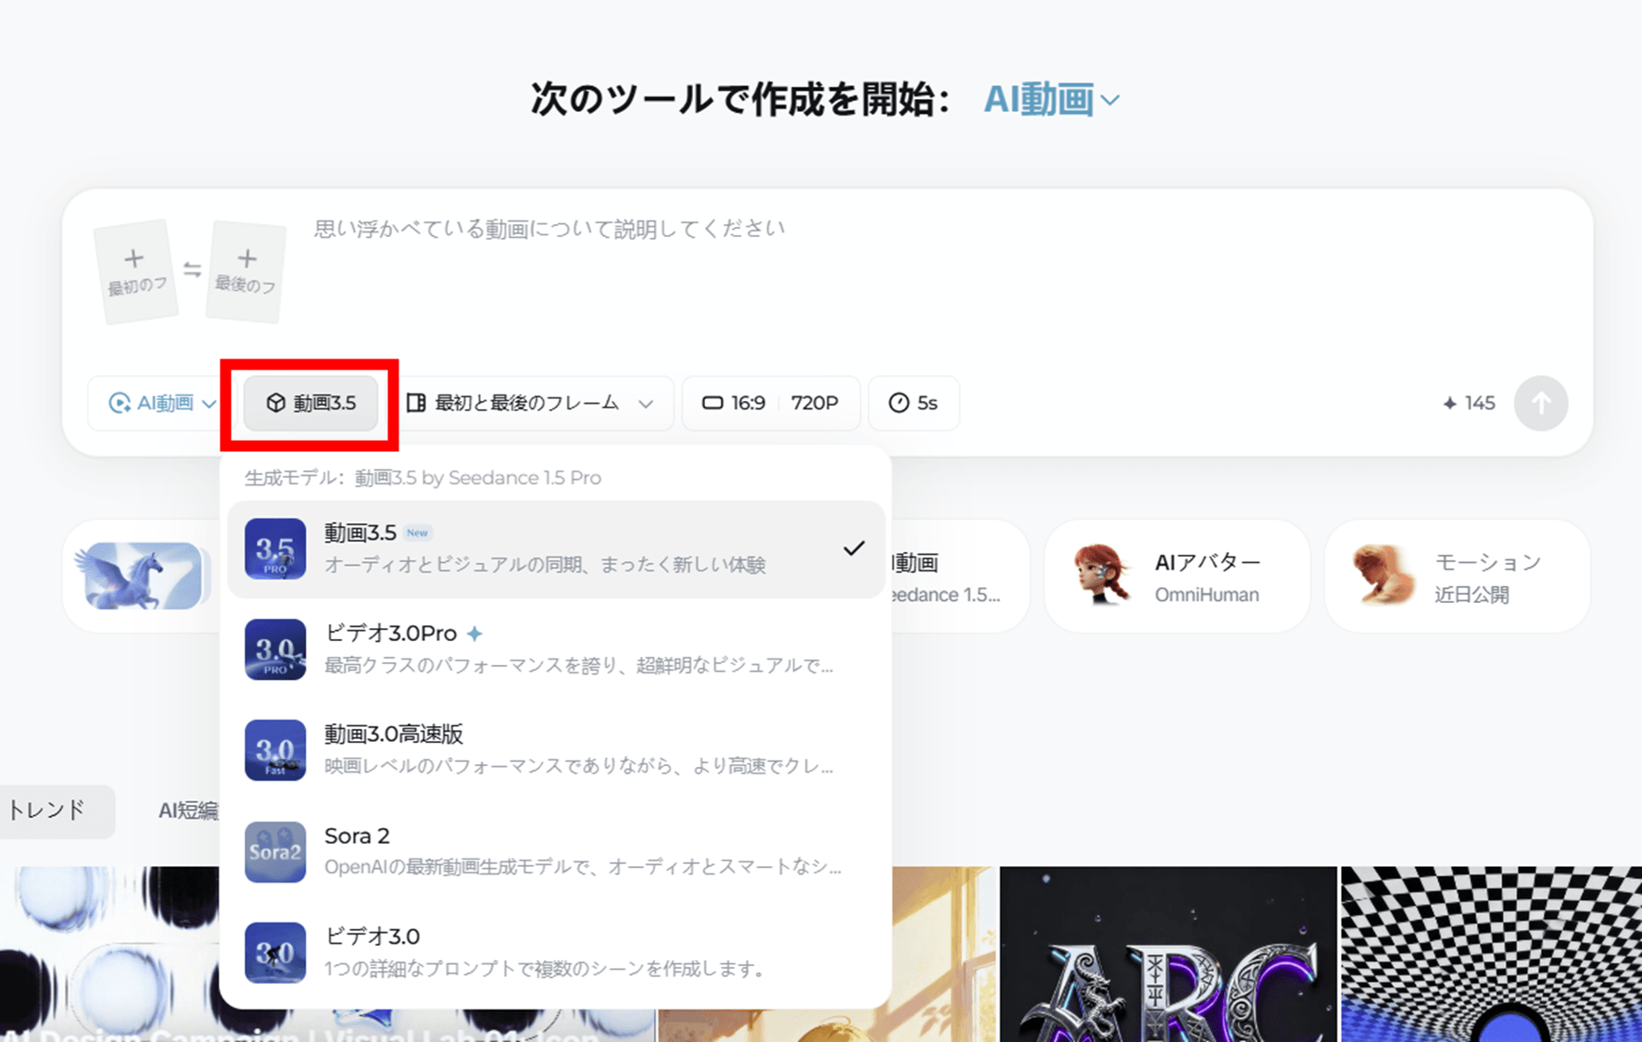
Task: Click the last frame upload plus icon
Action: pyautogui.click(x=246, y=258)
